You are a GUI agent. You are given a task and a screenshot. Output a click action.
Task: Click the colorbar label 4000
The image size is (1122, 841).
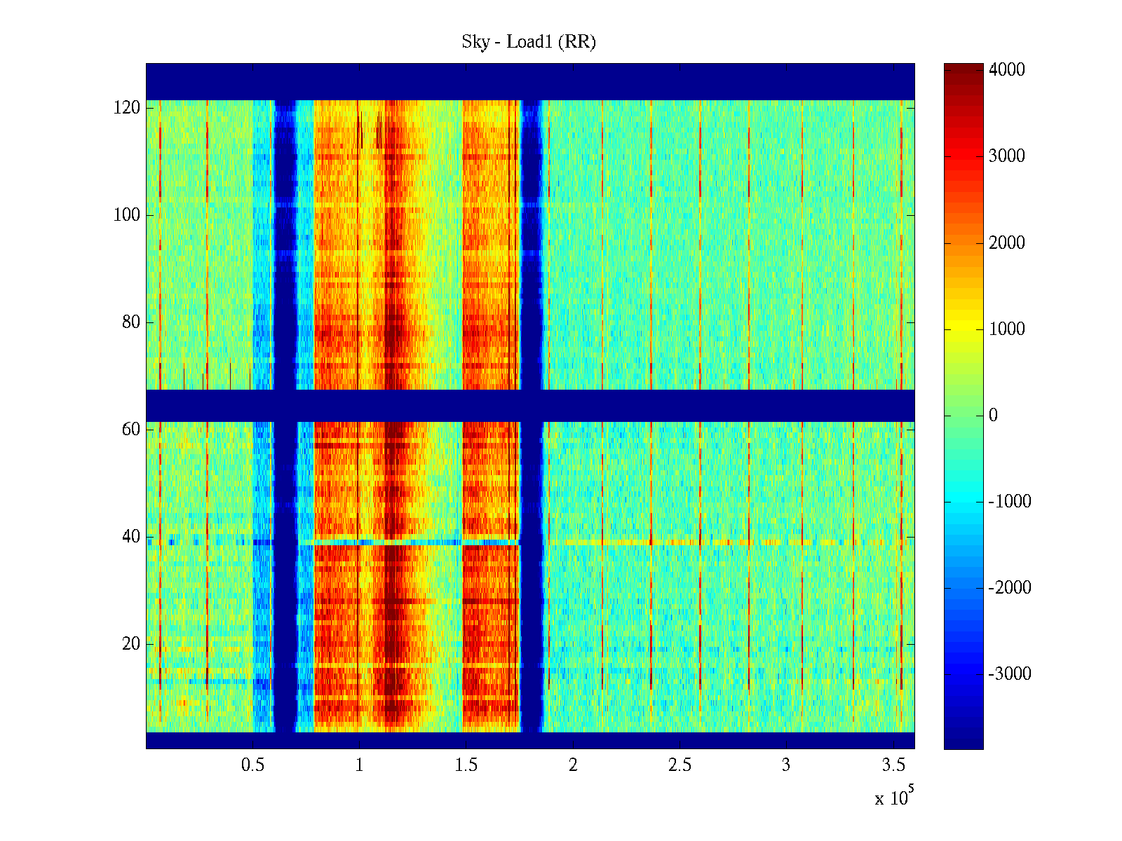pyautogui.click(x=1006, y=70)
